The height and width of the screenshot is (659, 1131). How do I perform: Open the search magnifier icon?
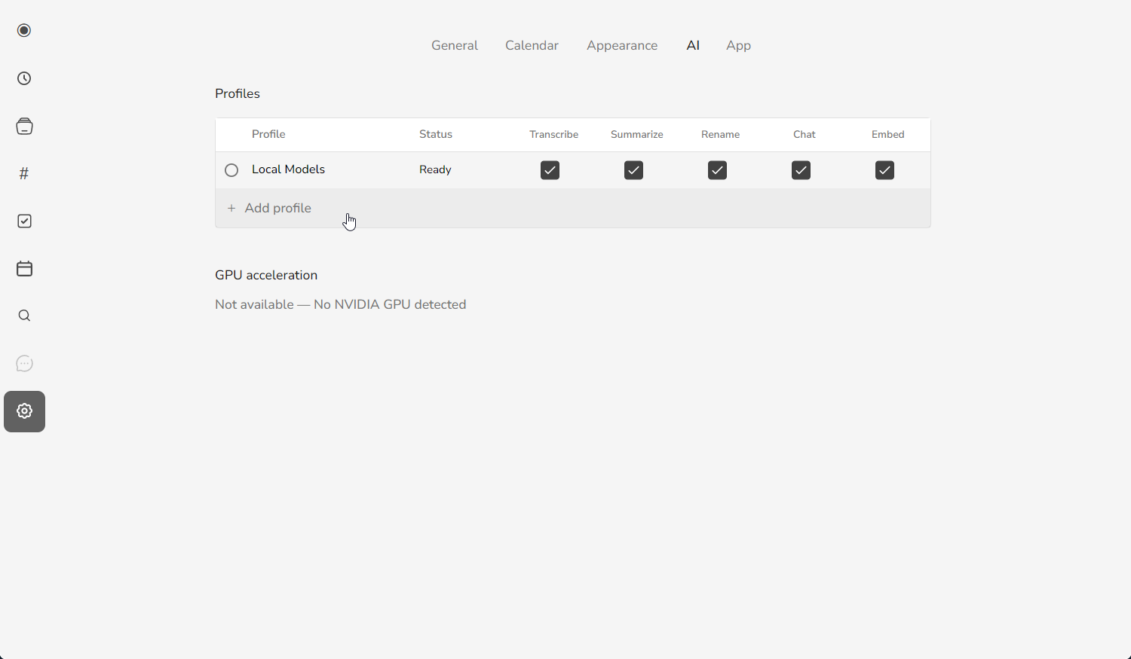[x=24, y=316]
